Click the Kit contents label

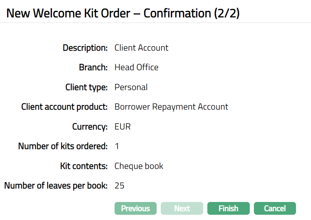point(84,166)
